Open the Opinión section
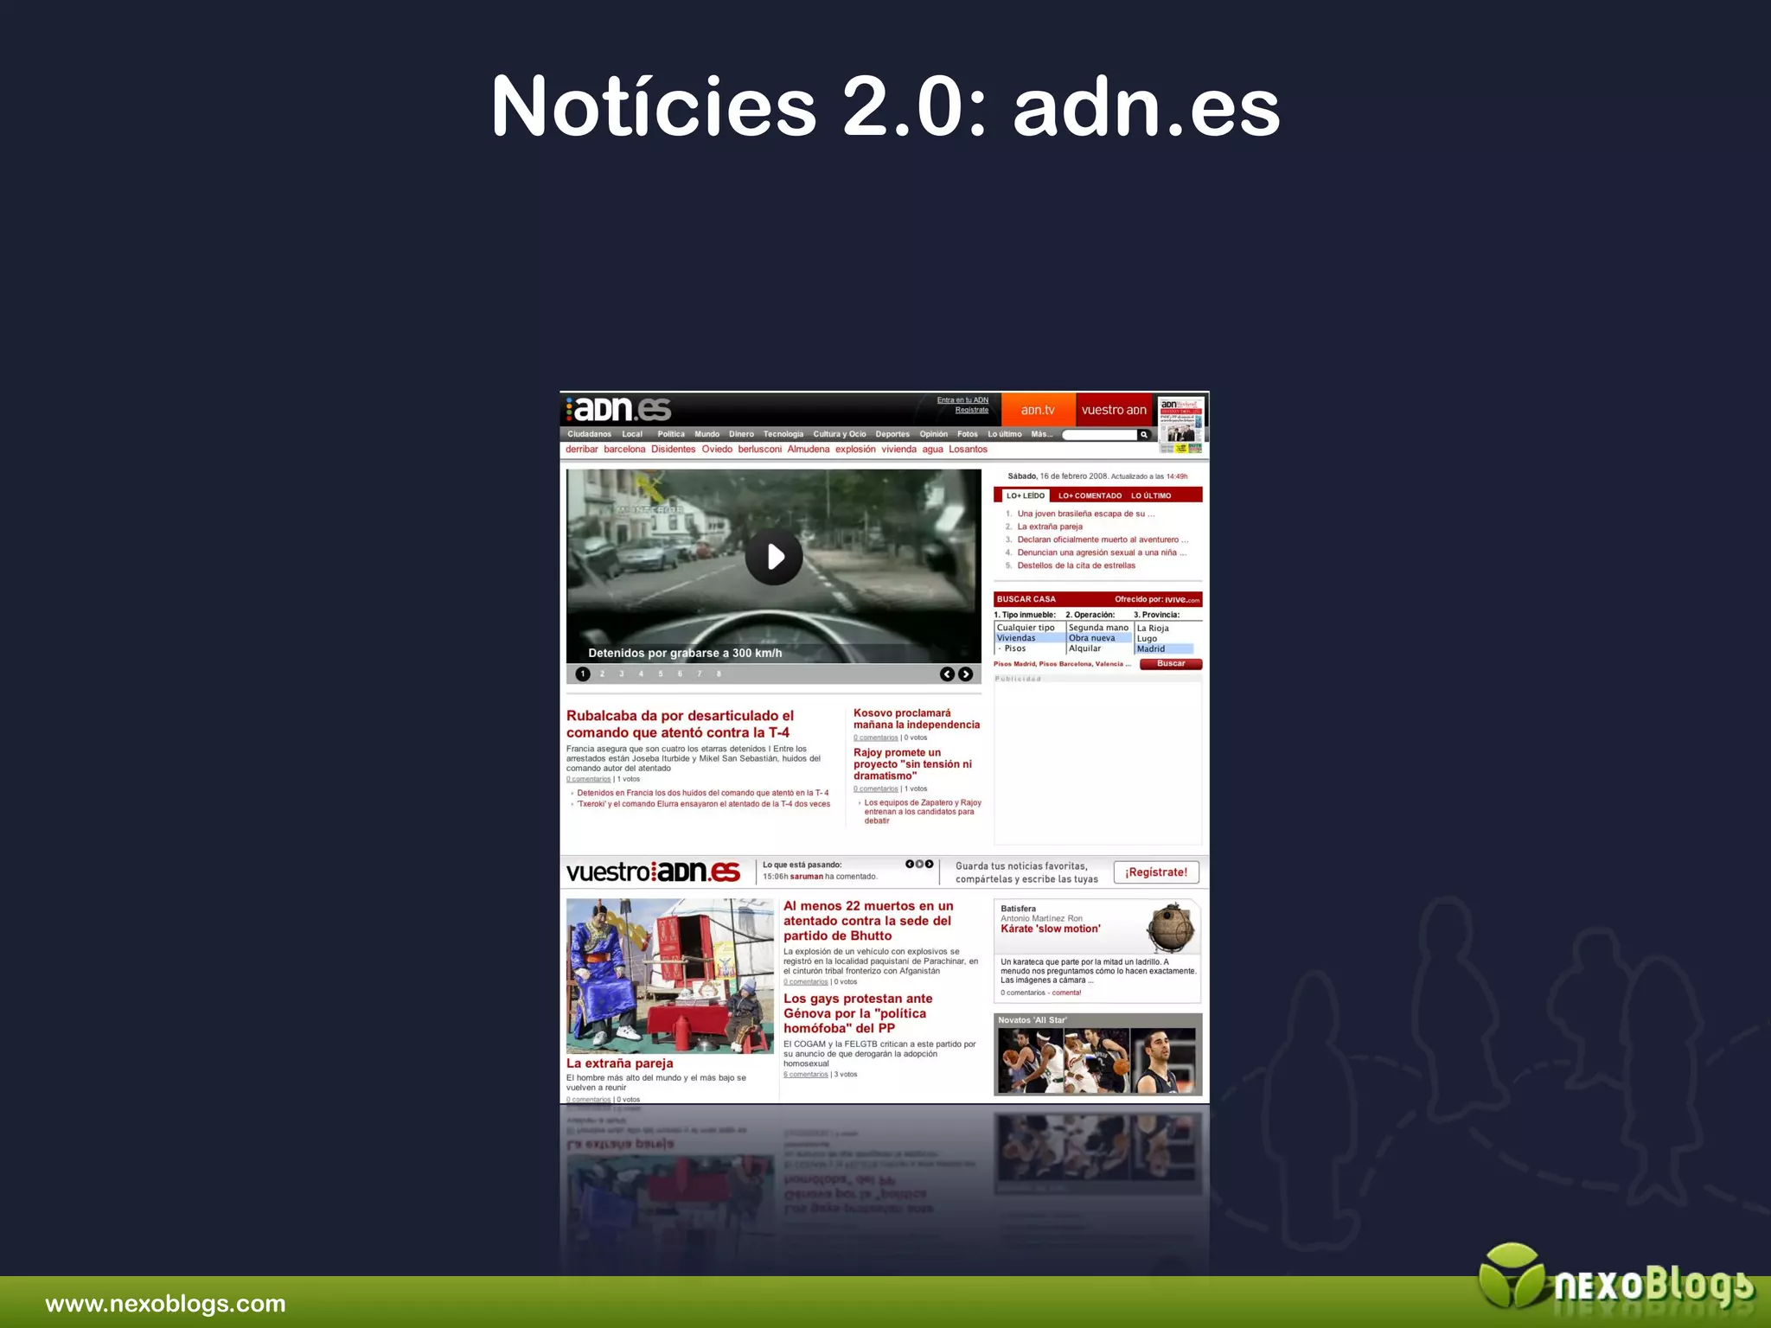 pos(934,435)
